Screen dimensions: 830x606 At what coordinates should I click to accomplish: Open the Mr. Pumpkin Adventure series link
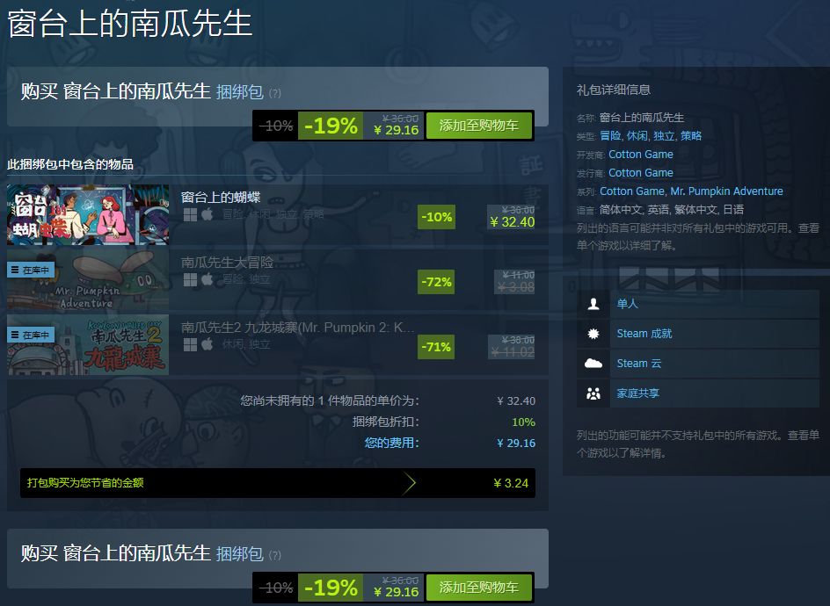pos(727,191)
